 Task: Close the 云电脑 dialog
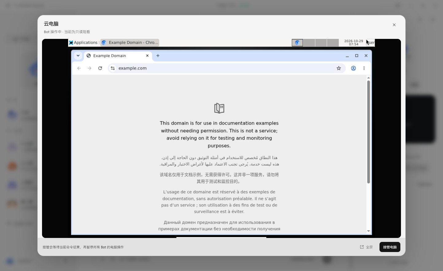click(394, 25)
